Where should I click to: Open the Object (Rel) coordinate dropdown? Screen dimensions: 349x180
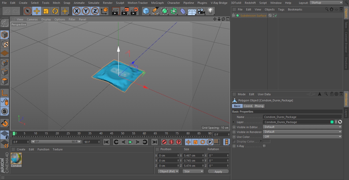tap(168, 171)
